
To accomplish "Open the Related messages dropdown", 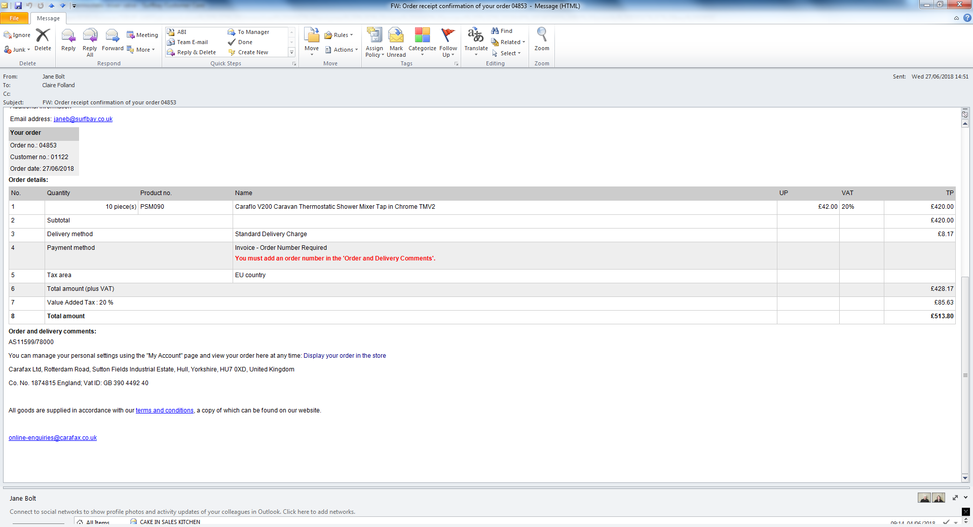I will [x=508, y=42].
